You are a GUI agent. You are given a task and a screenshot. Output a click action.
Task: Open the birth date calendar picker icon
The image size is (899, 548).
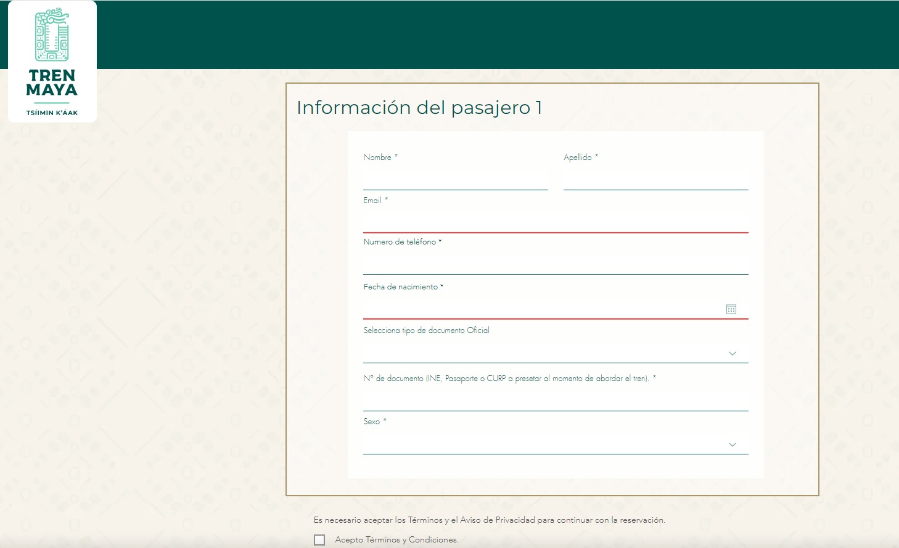[731, 309]
